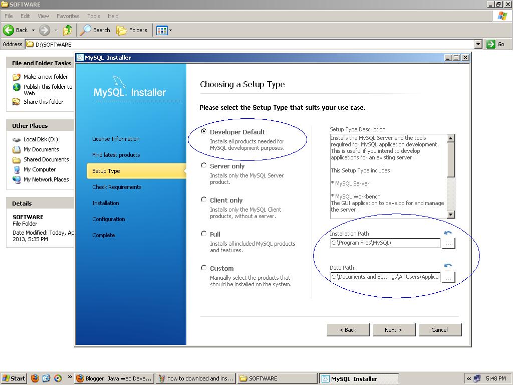Choose the Server only setup type
The image size is (513, 385).
coord(204,165)
